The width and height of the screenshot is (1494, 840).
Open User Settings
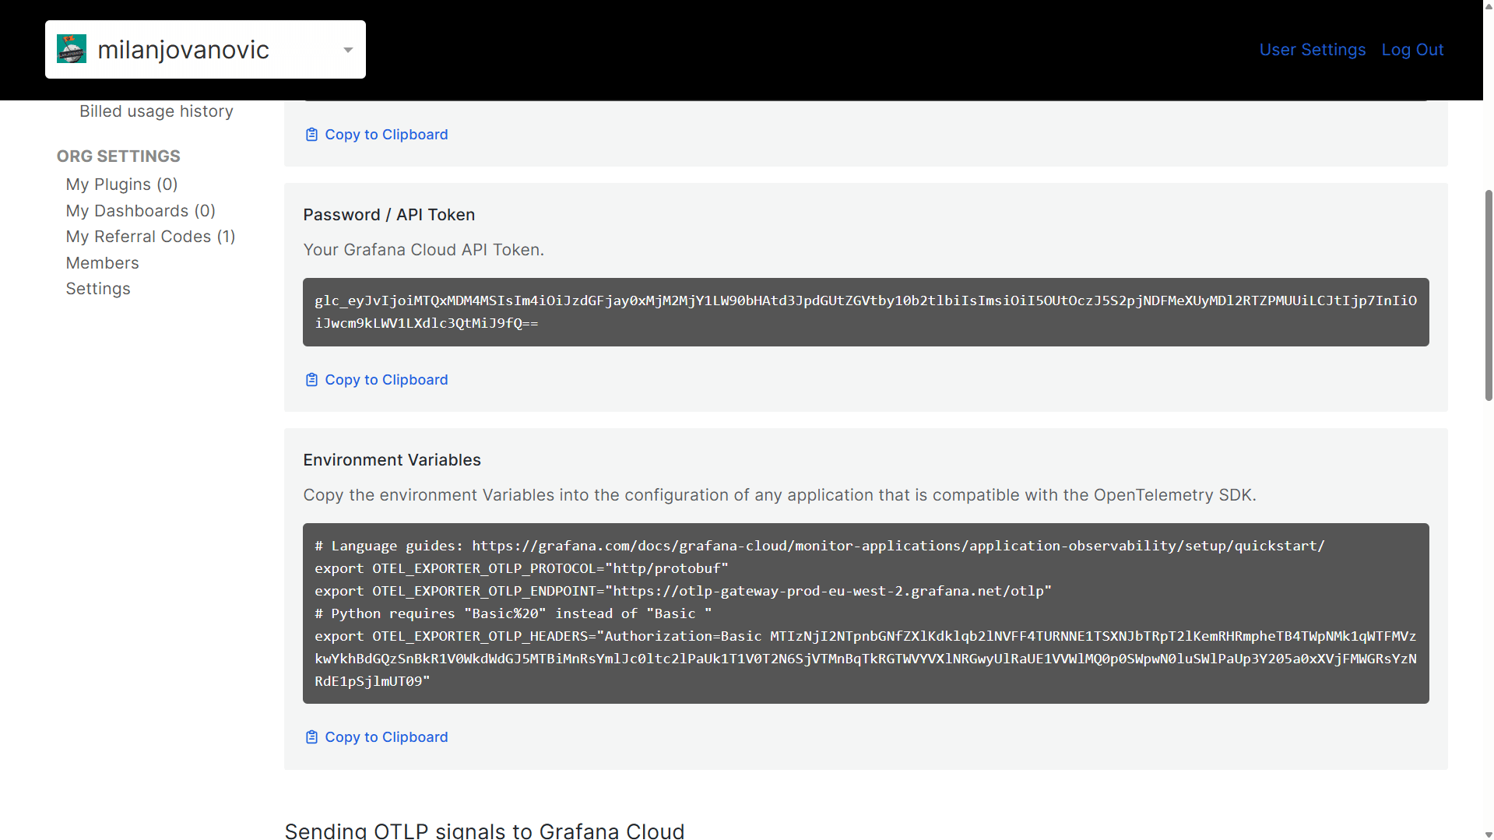(1312, 50)
